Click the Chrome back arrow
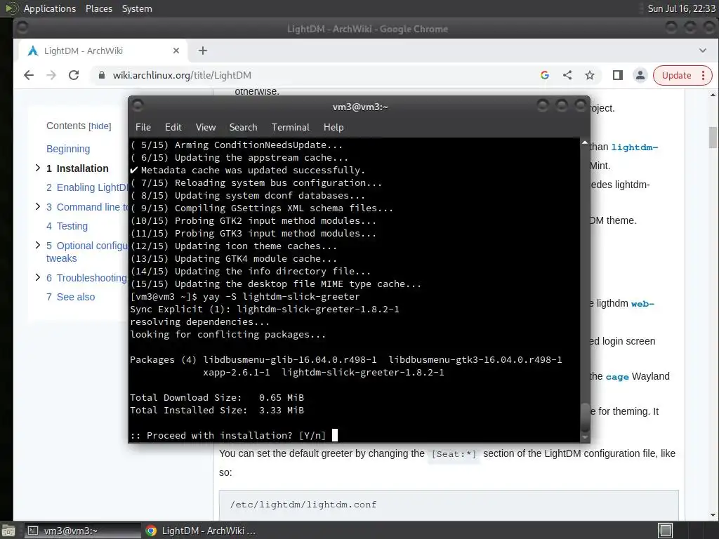719x539 pixels. (29, 75)
